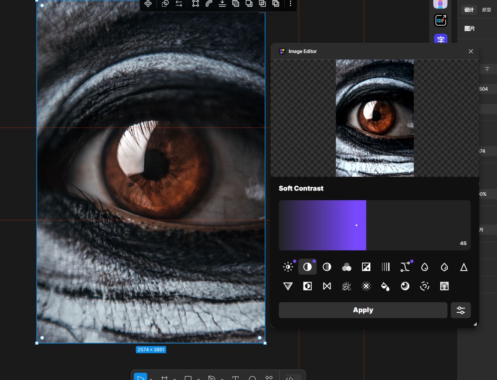The width and height of the screenshot is (497, 380).
Task: Select the bowtie mirror filter icon
Action: click(327, 286)
